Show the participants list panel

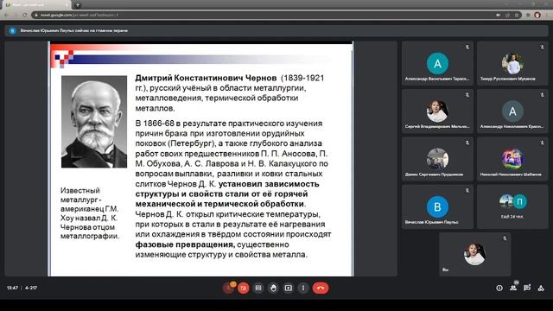[x=513, y=288]
